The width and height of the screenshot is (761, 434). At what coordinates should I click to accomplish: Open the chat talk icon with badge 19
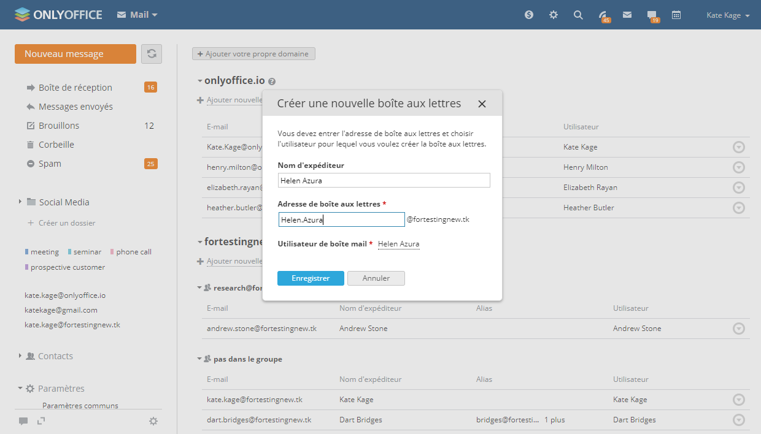652,15
